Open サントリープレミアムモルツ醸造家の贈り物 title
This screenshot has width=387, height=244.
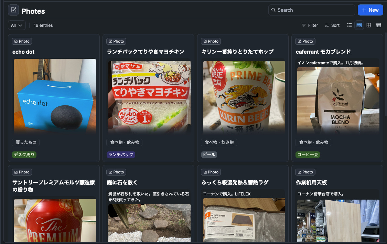point(54,186)
